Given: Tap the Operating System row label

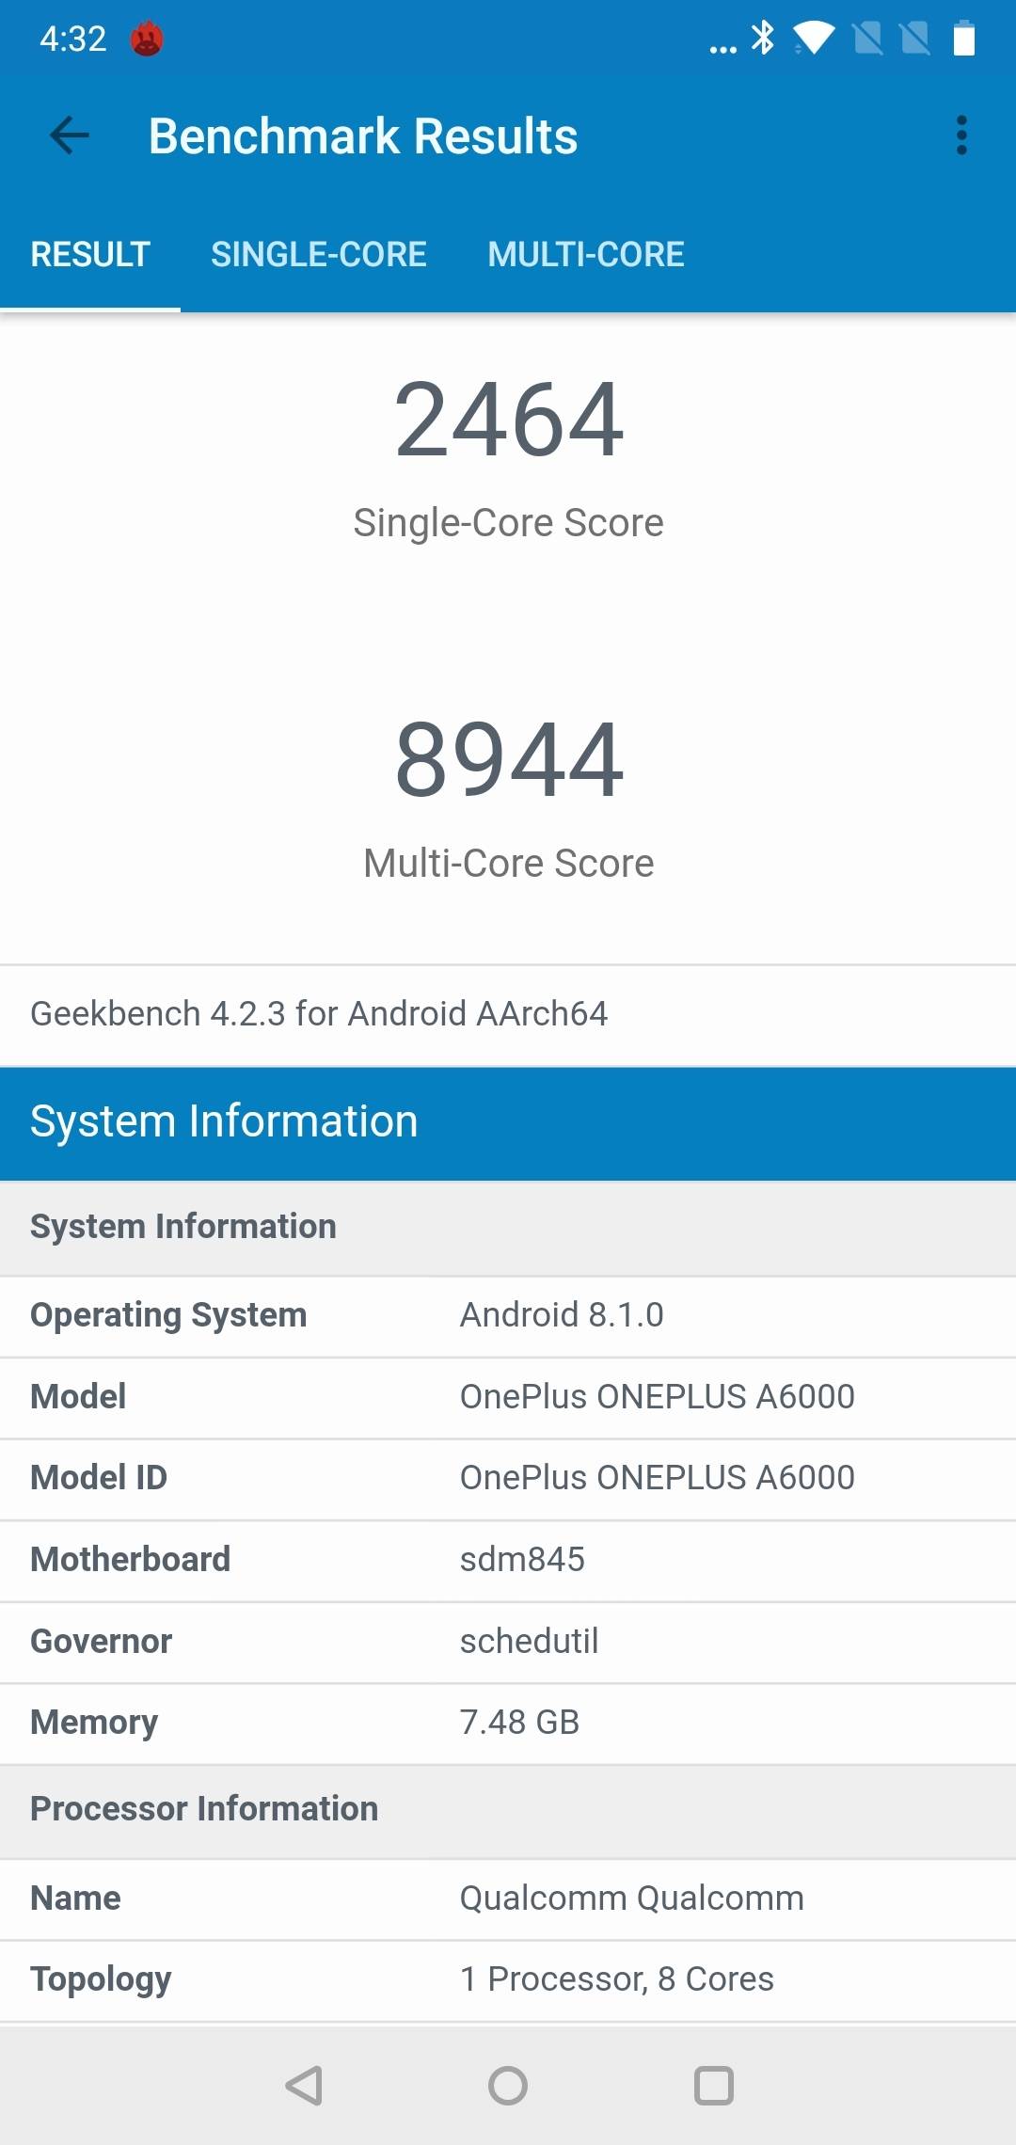Looking at the screenshot, I should [168, 1316].
